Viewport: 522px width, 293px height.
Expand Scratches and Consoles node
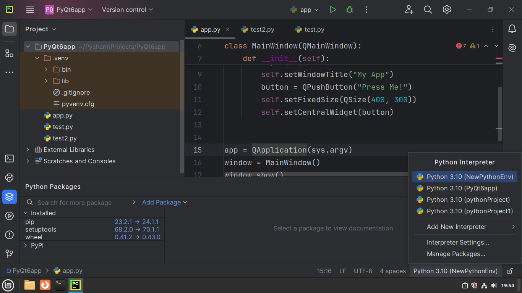[28, 161]
